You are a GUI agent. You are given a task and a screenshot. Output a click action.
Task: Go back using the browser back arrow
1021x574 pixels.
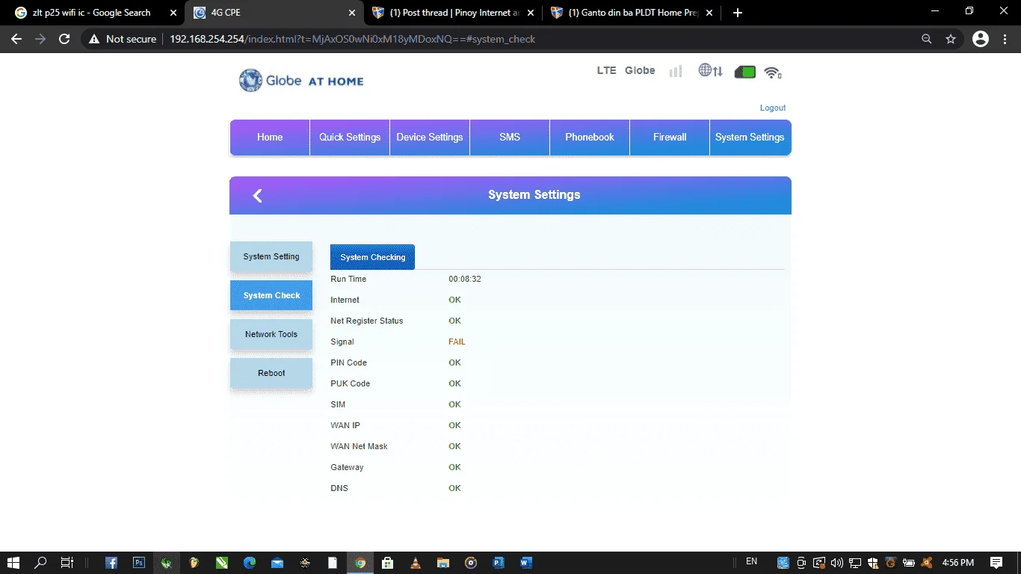pos(16,39)
